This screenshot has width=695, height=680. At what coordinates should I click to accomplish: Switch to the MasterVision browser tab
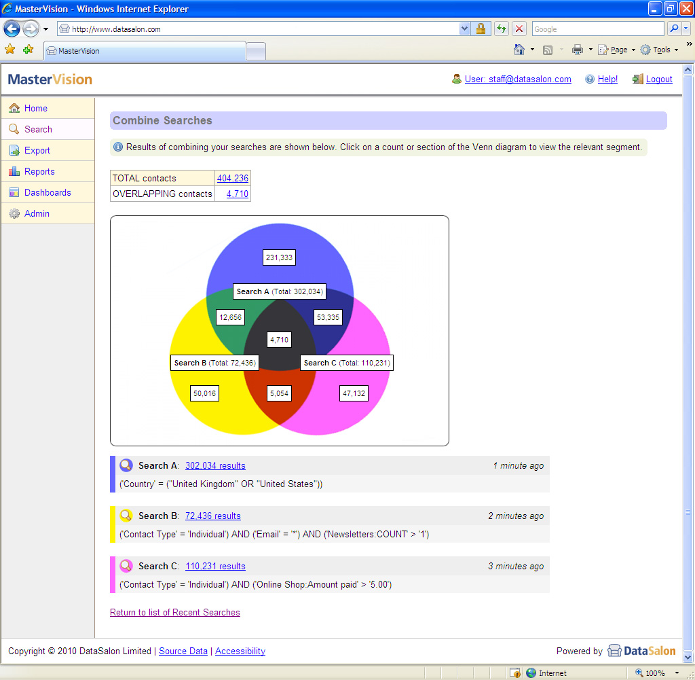[x=144, y=51]
